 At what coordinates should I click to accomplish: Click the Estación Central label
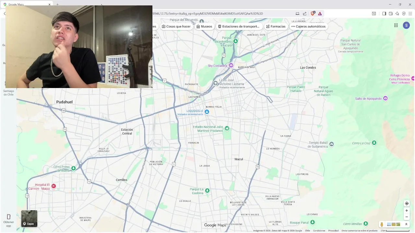127,131
